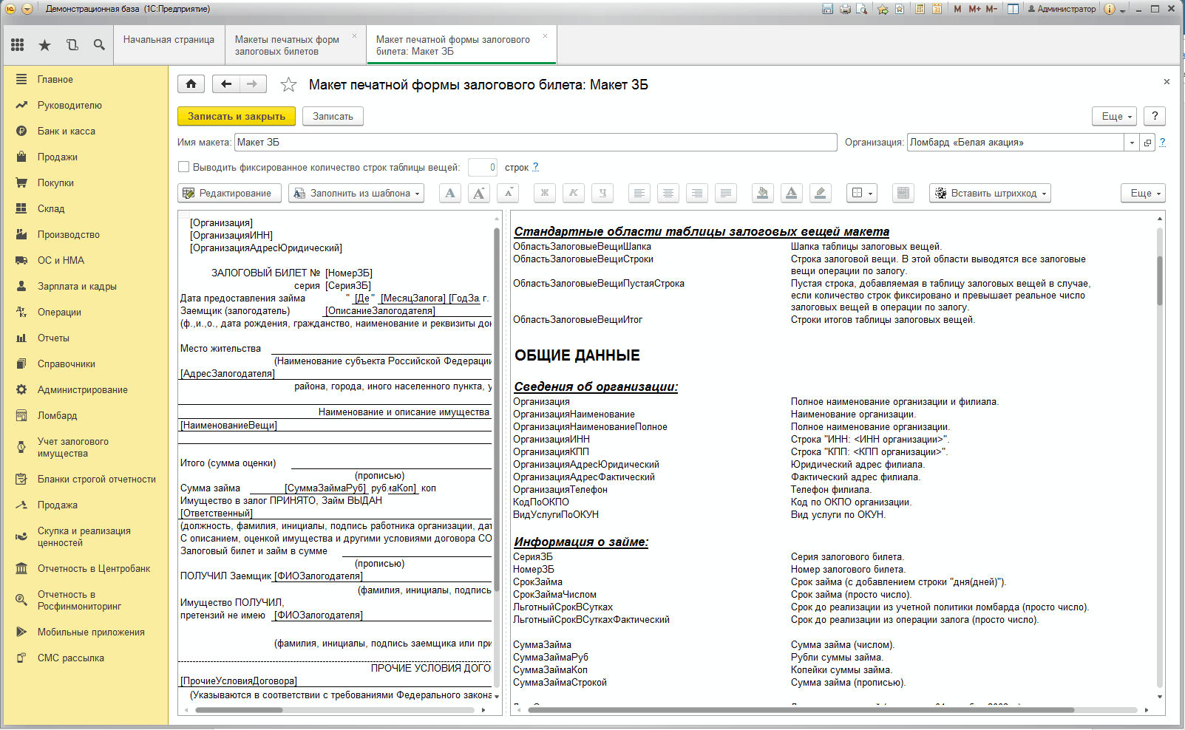Enable fixed row count checkbox
The width and height of the screenshot is (1185, 730).
(183, 167)
